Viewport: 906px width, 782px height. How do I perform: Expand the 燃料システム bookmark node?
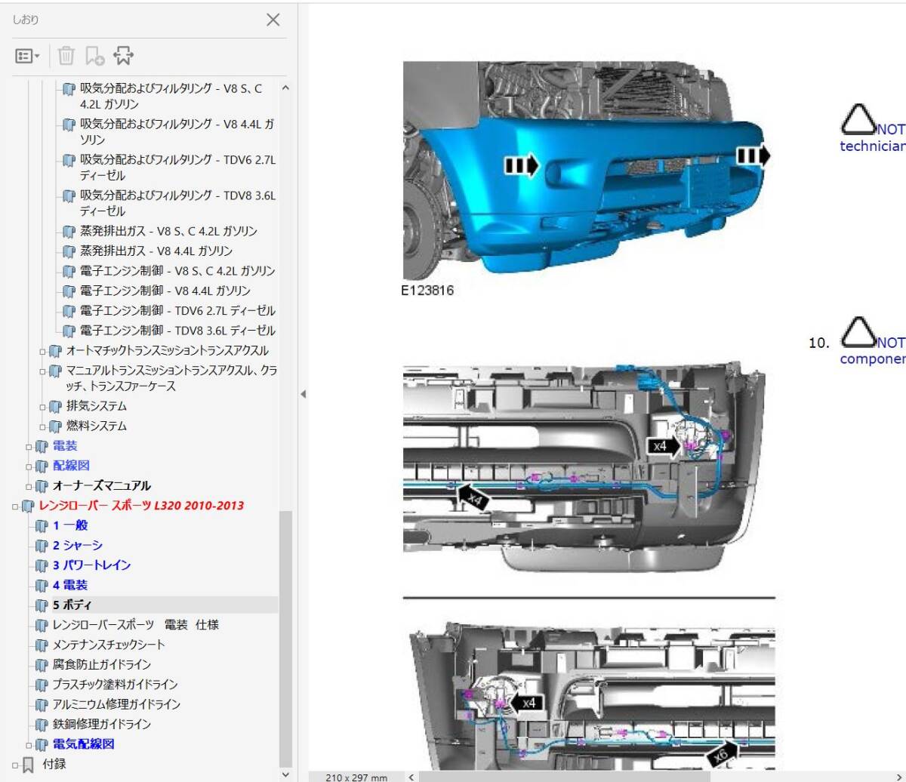coord(43,426)
